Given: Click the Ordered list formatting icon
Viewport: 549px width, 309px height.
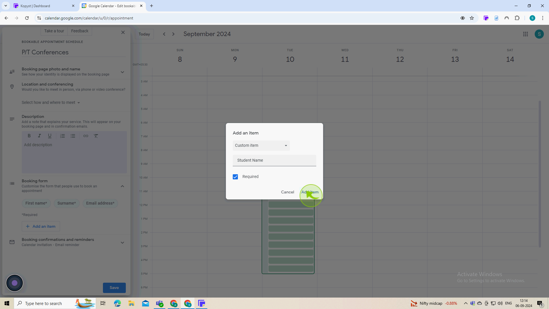Looking at the screenshot, I should pos(62,136).
